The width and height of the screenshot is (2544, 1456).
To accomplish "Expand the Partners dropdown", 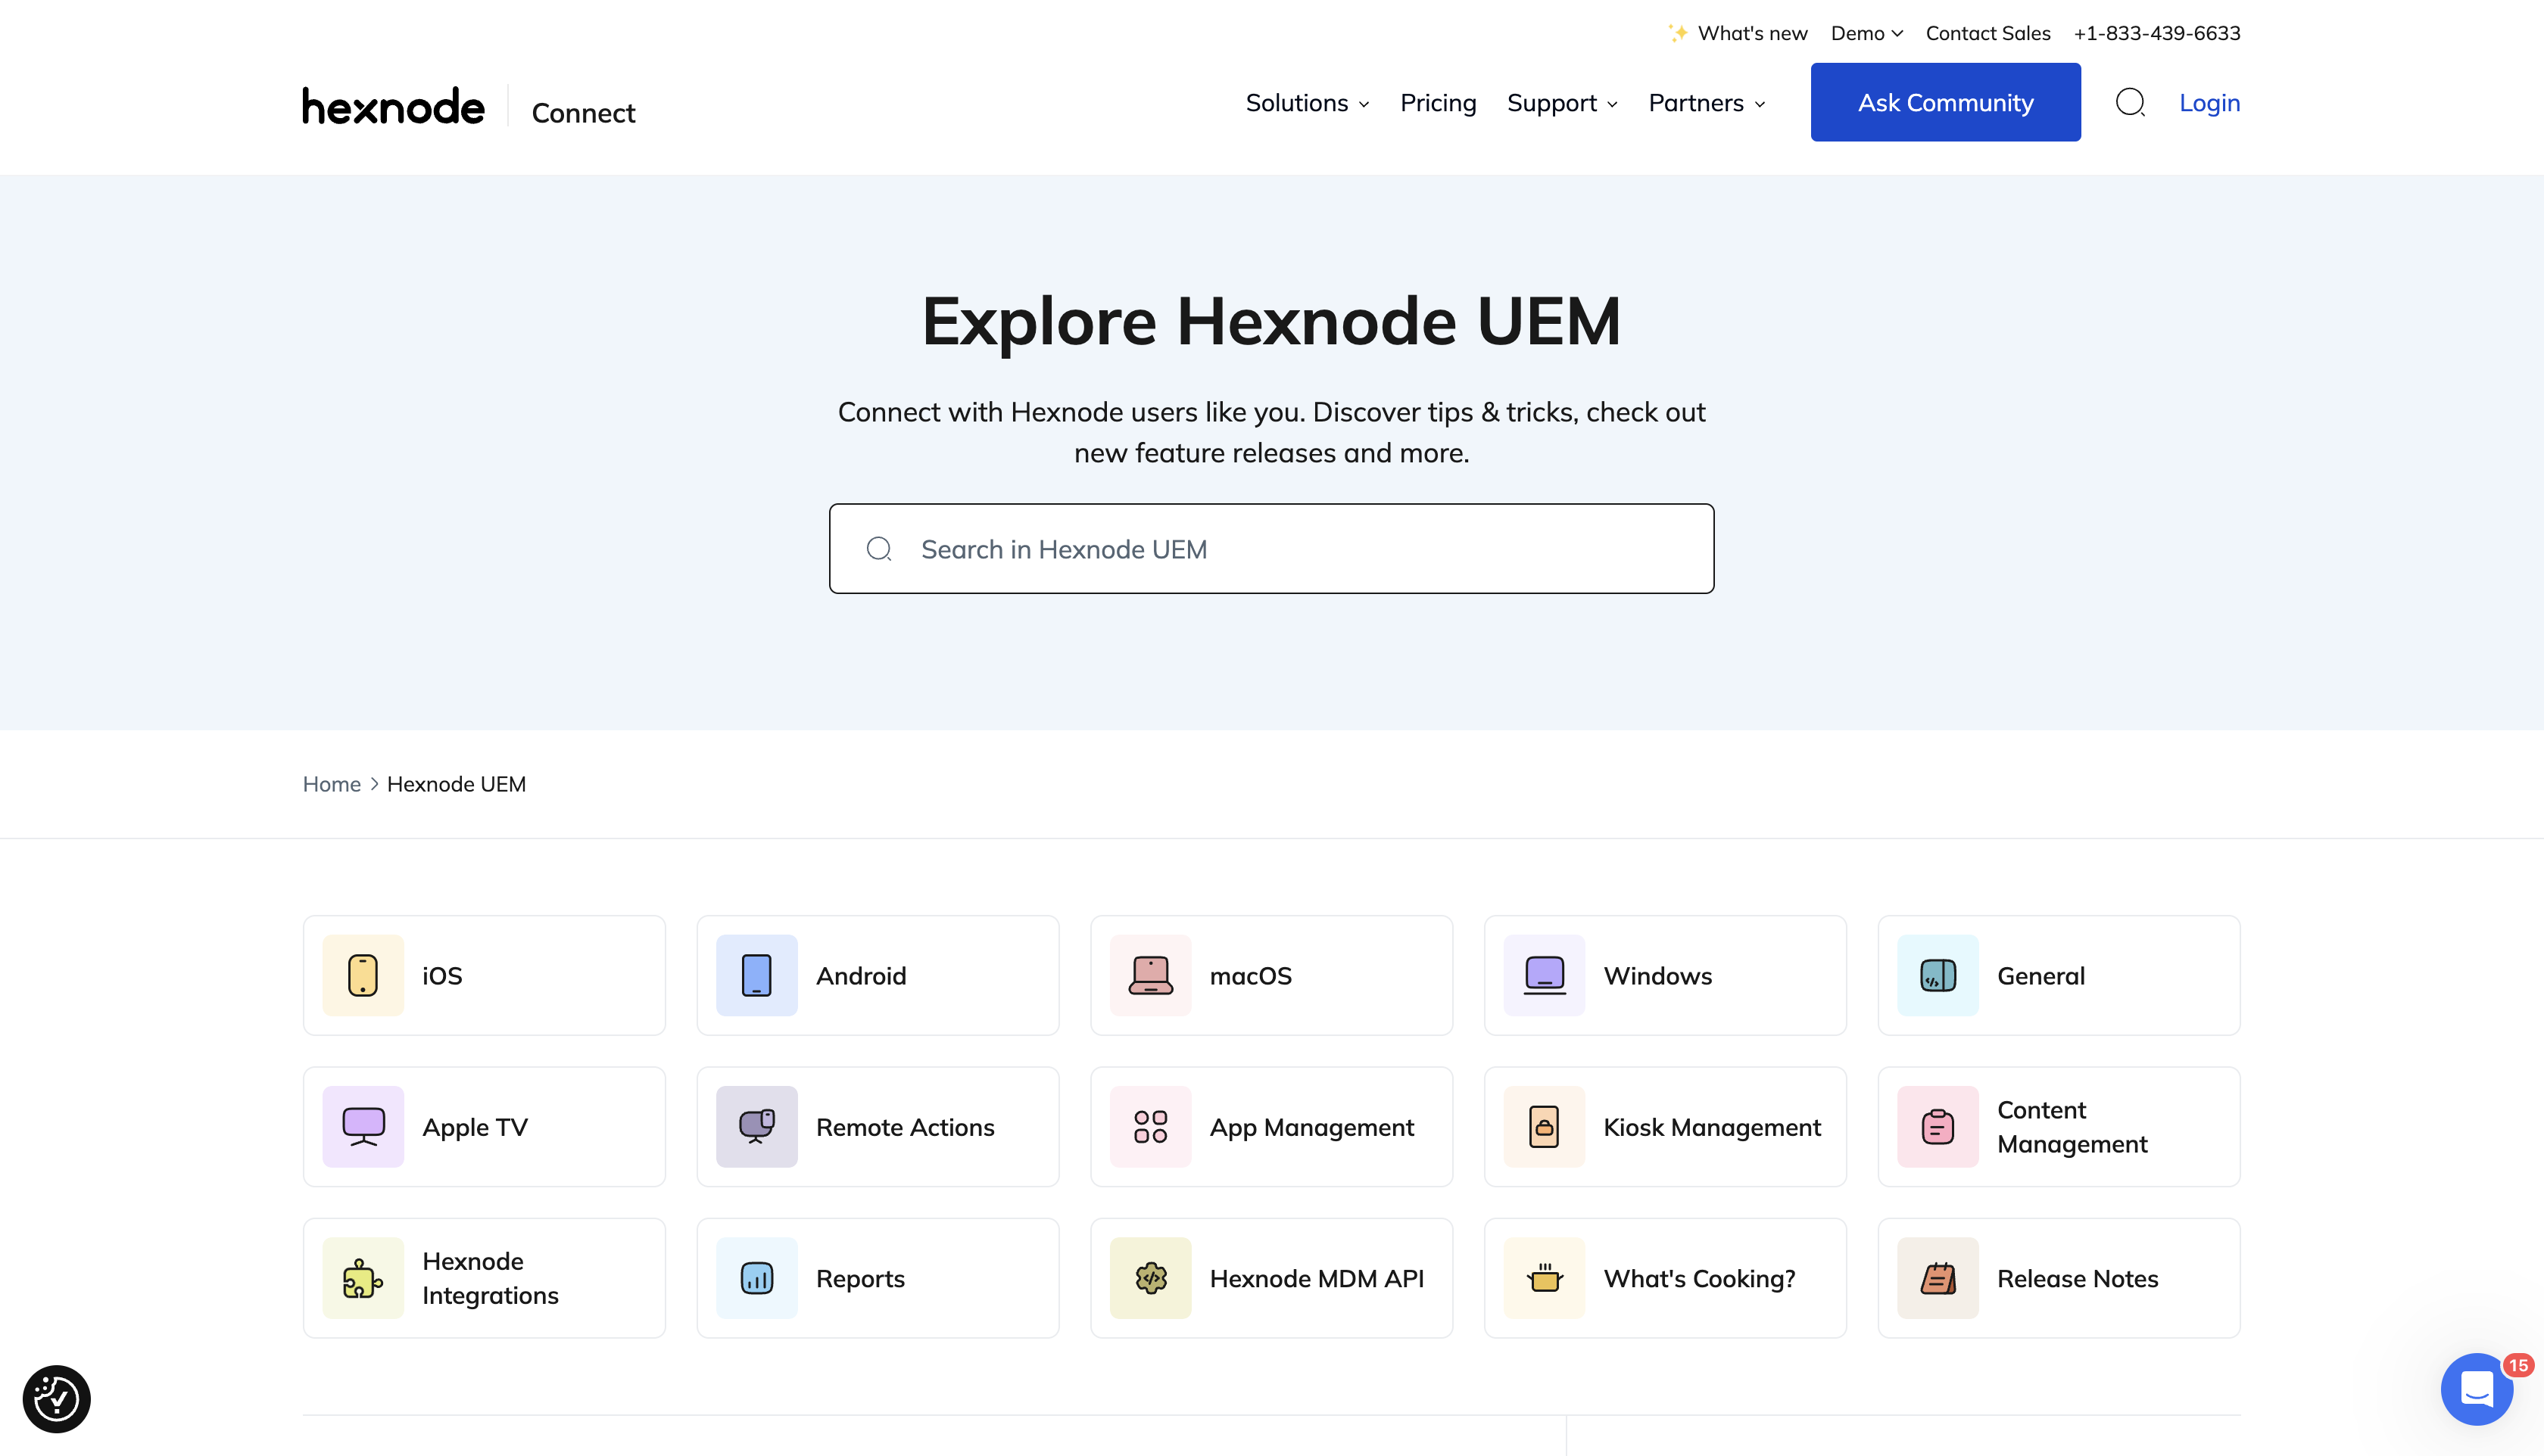I will [1704, 102].
